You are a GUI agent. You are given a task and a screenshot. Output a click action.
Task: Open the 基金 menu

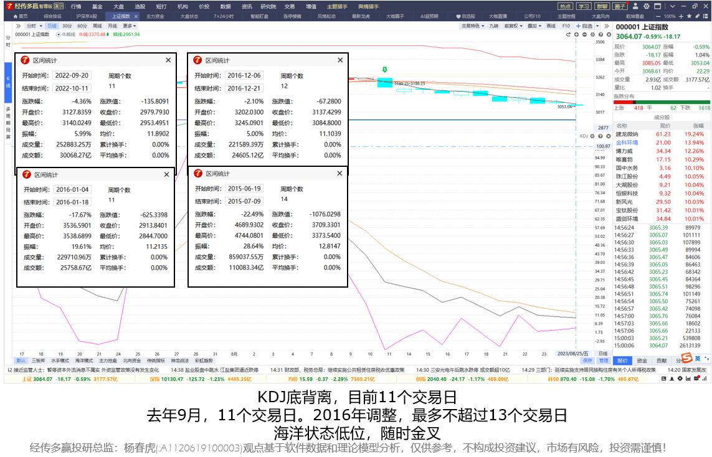coord(97,6)
